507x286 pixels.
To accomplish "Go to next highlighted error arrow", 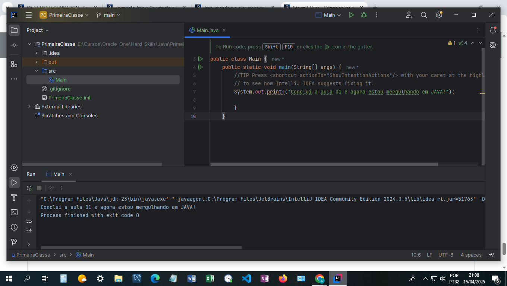I will [x=481, y=43].
